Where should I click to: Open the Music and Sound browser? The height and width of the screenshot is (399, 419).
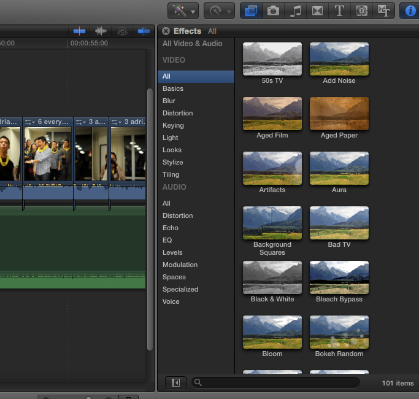tap(295, 11)
